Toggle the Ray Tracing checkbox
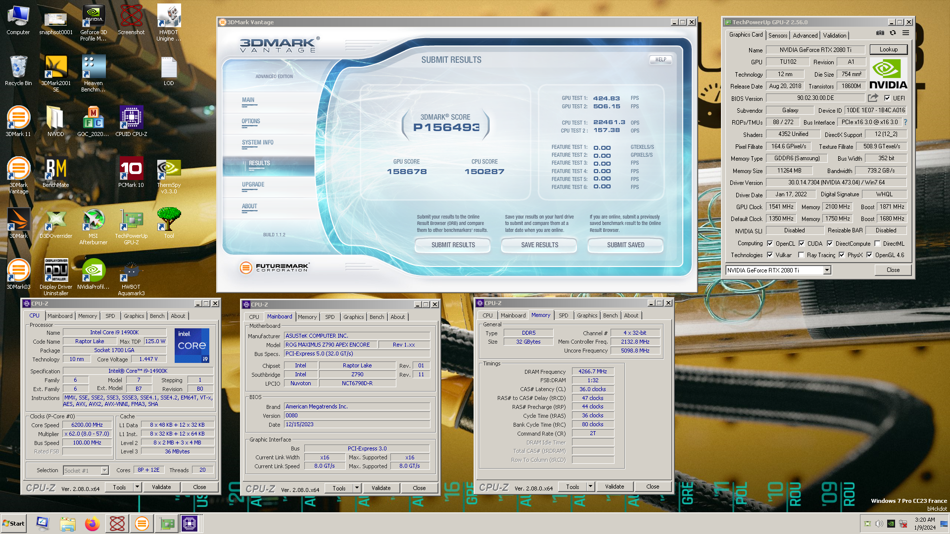This screenshot has height=534, width=950. pyautogui.click(x=801, y=255)
